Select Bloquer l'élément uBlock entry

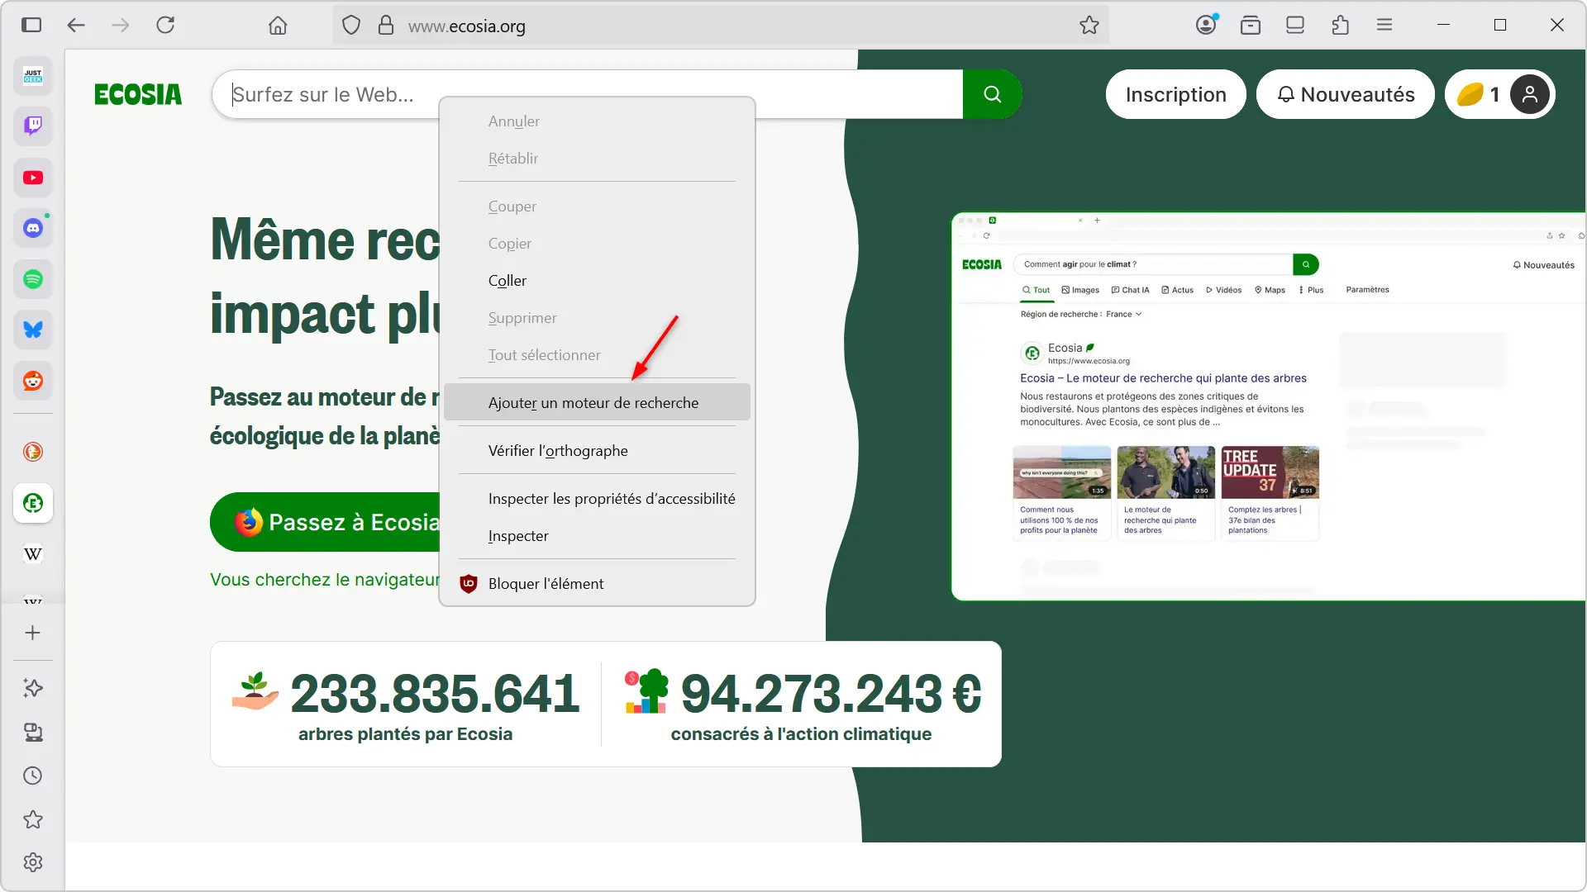click(597, 583)
